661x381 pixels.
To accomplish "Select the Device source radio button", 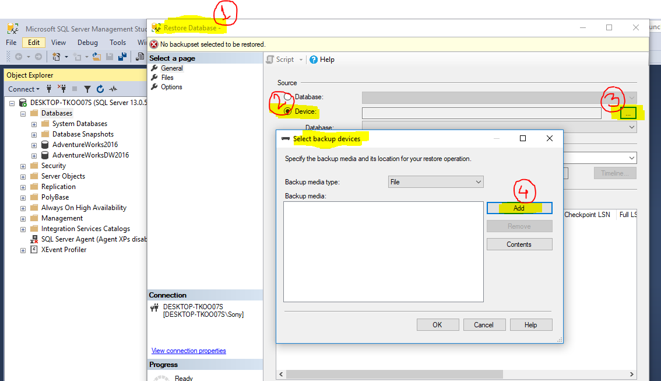I will 287,111.
